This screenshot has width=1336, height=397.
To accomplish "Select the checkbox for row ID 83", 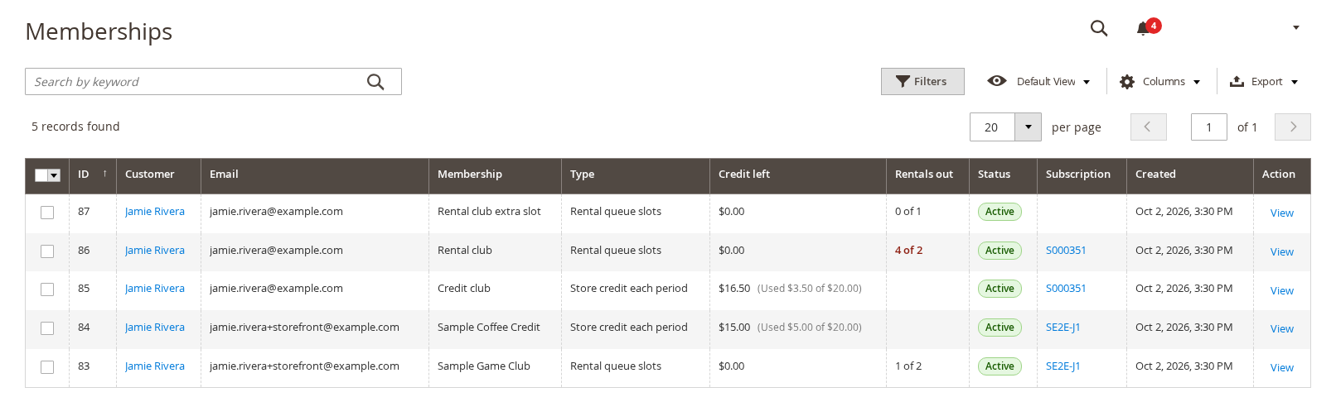I will [x=47, y=367].
